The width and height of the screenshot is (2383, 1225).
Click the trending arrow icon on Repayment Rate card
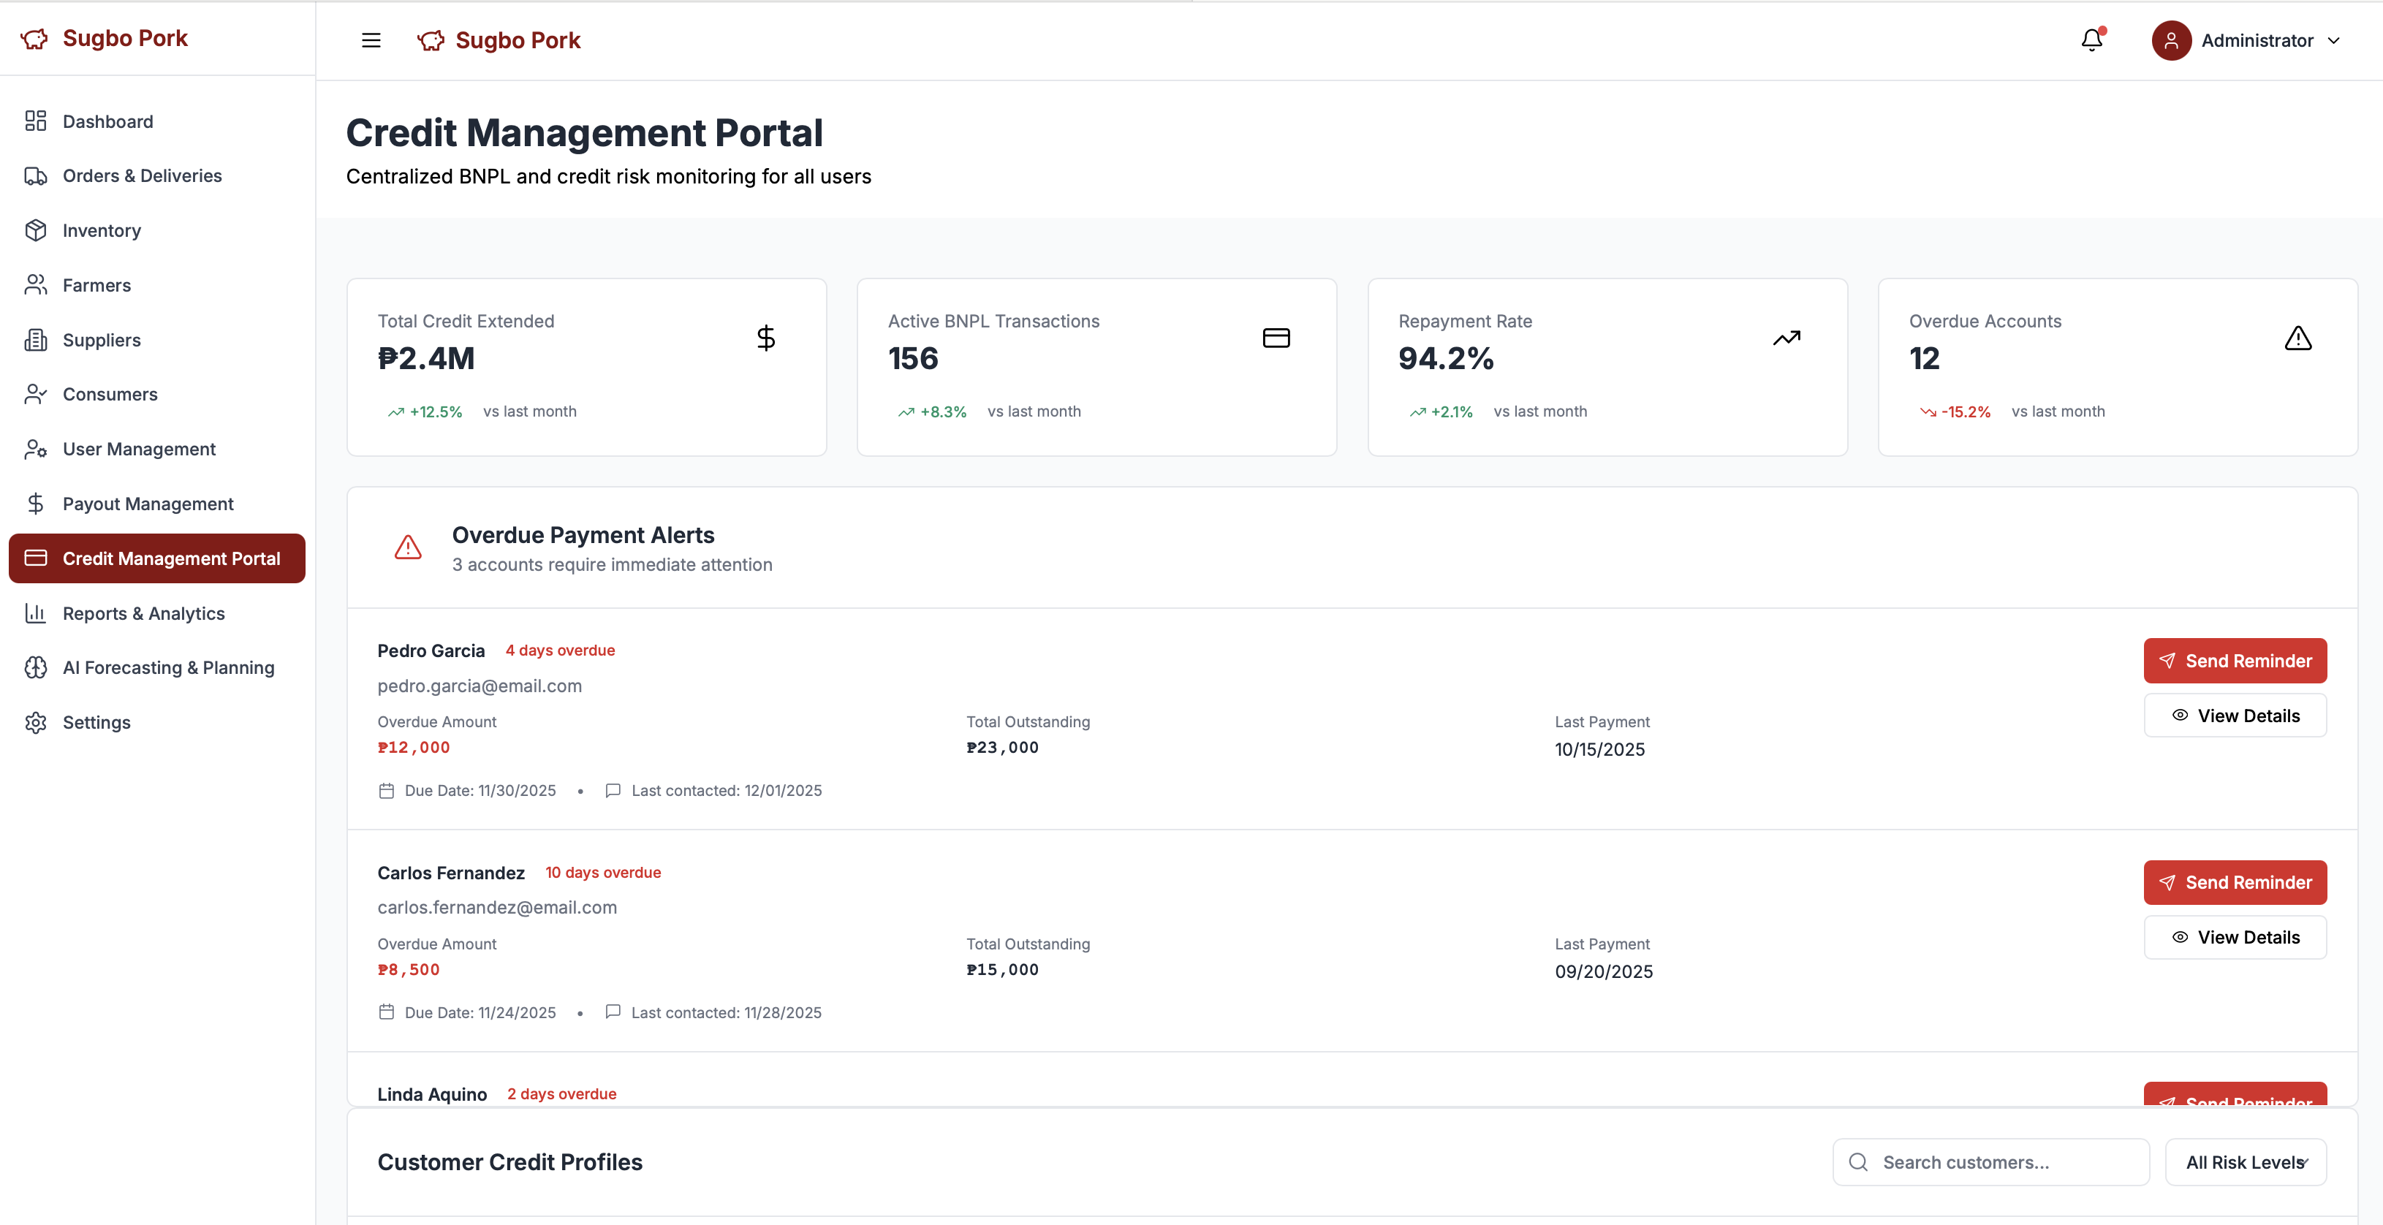click(x=1787, y=338)
